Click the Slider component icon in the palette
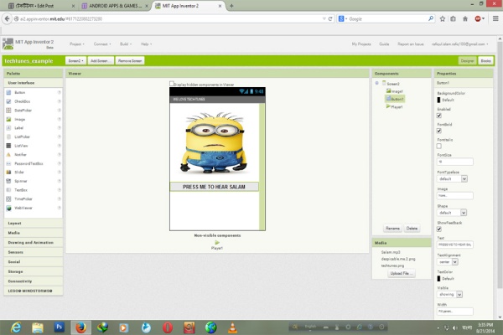 (8, 172)
